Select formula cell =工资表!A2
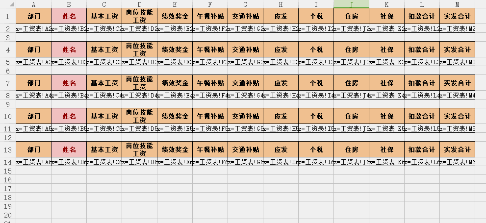486x223 pixels. (x=33, y=29)
